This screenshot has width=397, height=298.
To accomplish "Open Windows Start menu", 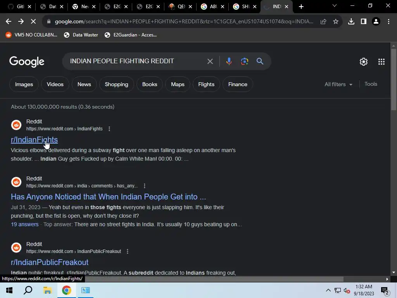I will 9,290.
